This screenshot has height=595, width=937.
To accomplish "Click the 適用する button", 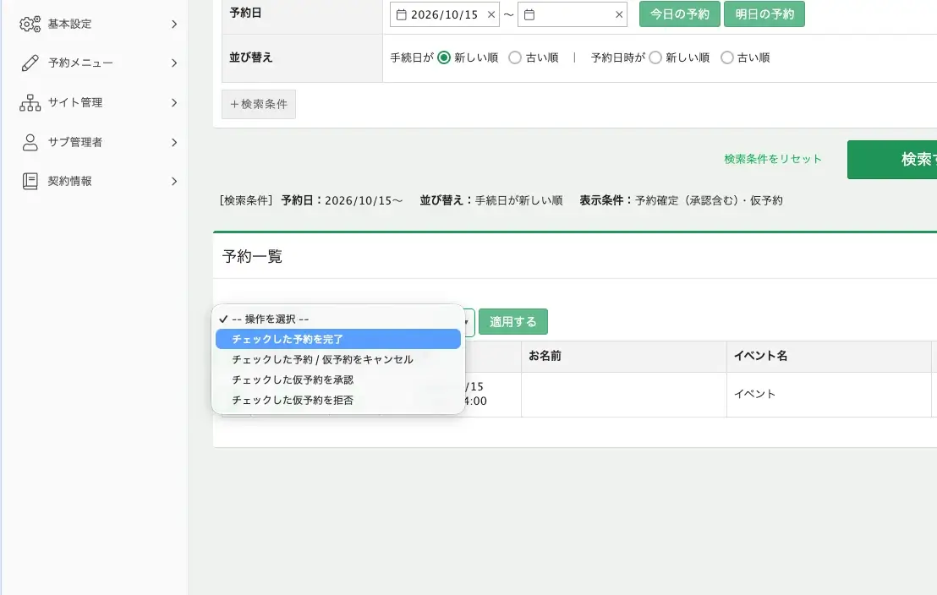I will 513,322.
